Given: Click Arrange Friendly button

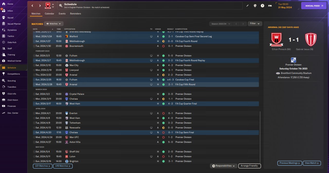Looking at the screenshot, I should (250, 166).
